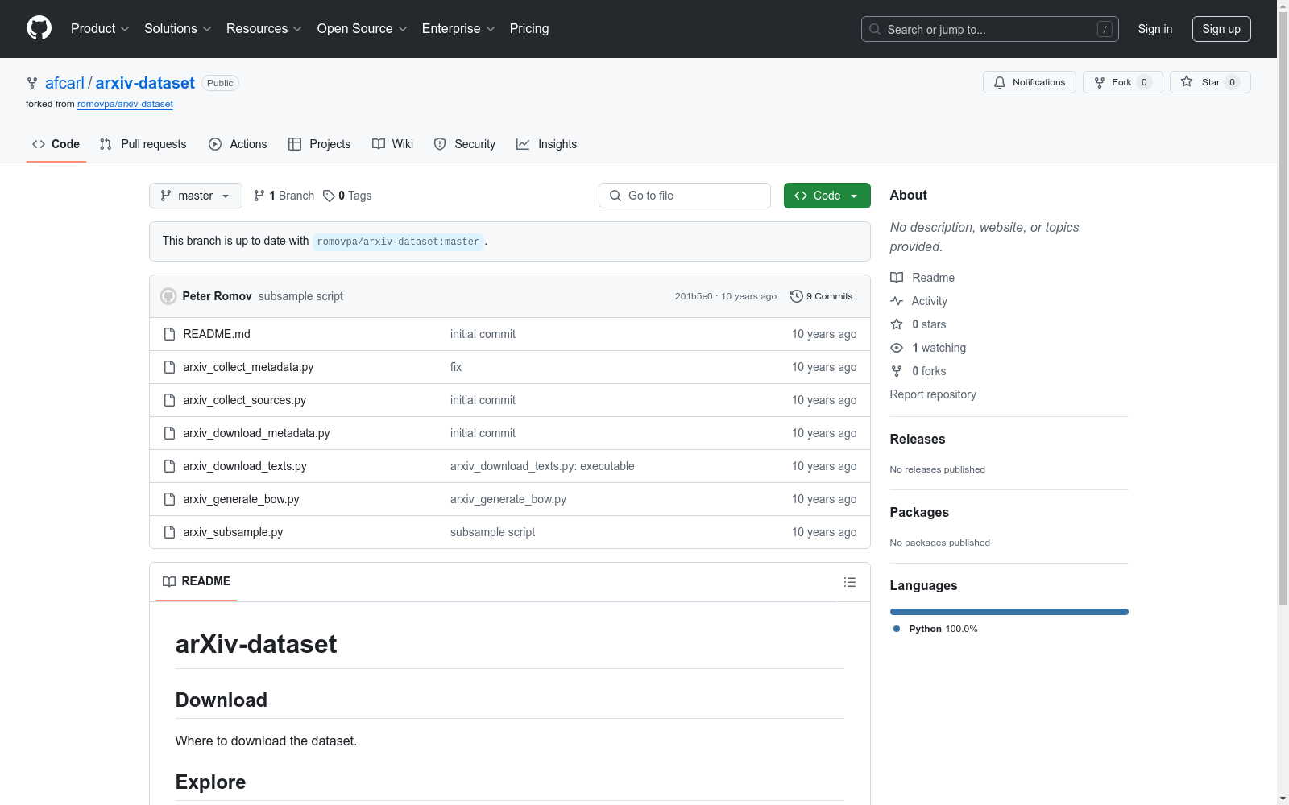This screenshot has height=805, width=1289.
Task: Click the star icon beside 0 stars
Action: click(897, 324)
